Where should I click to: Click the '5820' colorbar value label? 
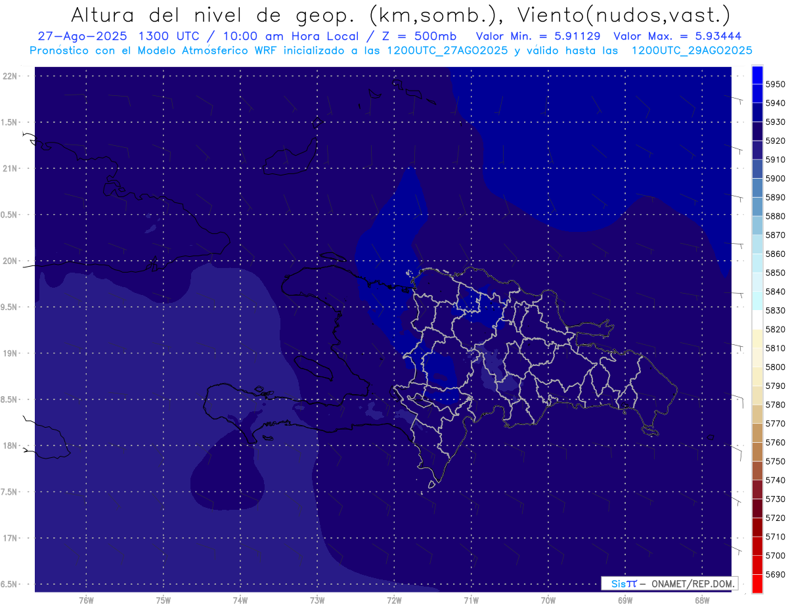[776, 329]
